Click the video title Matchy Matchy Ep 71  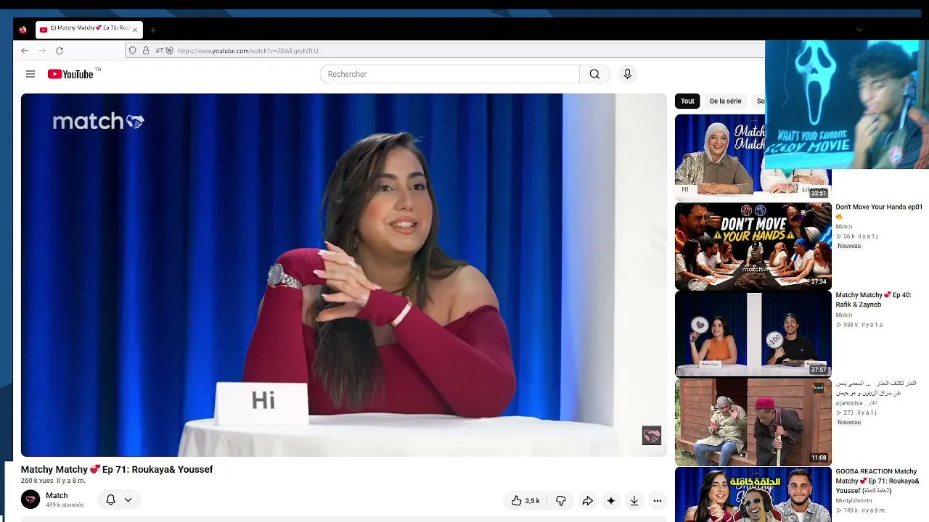coord(117,470)
